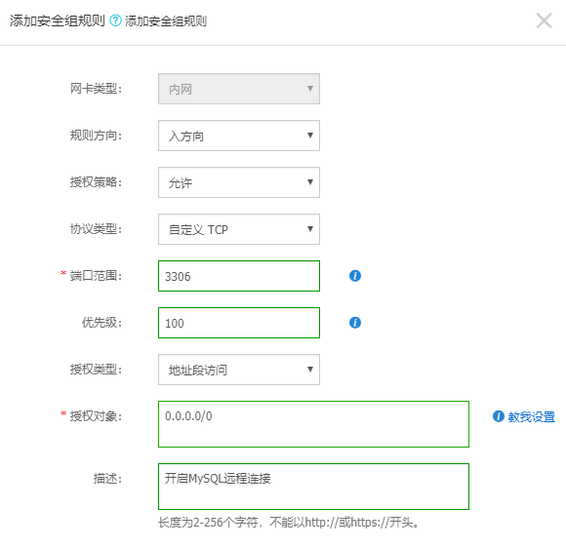Open the 规则方向 dropdown showing 入方向
This screenshot has height=548, width=566.
click(x=239, y=136)
